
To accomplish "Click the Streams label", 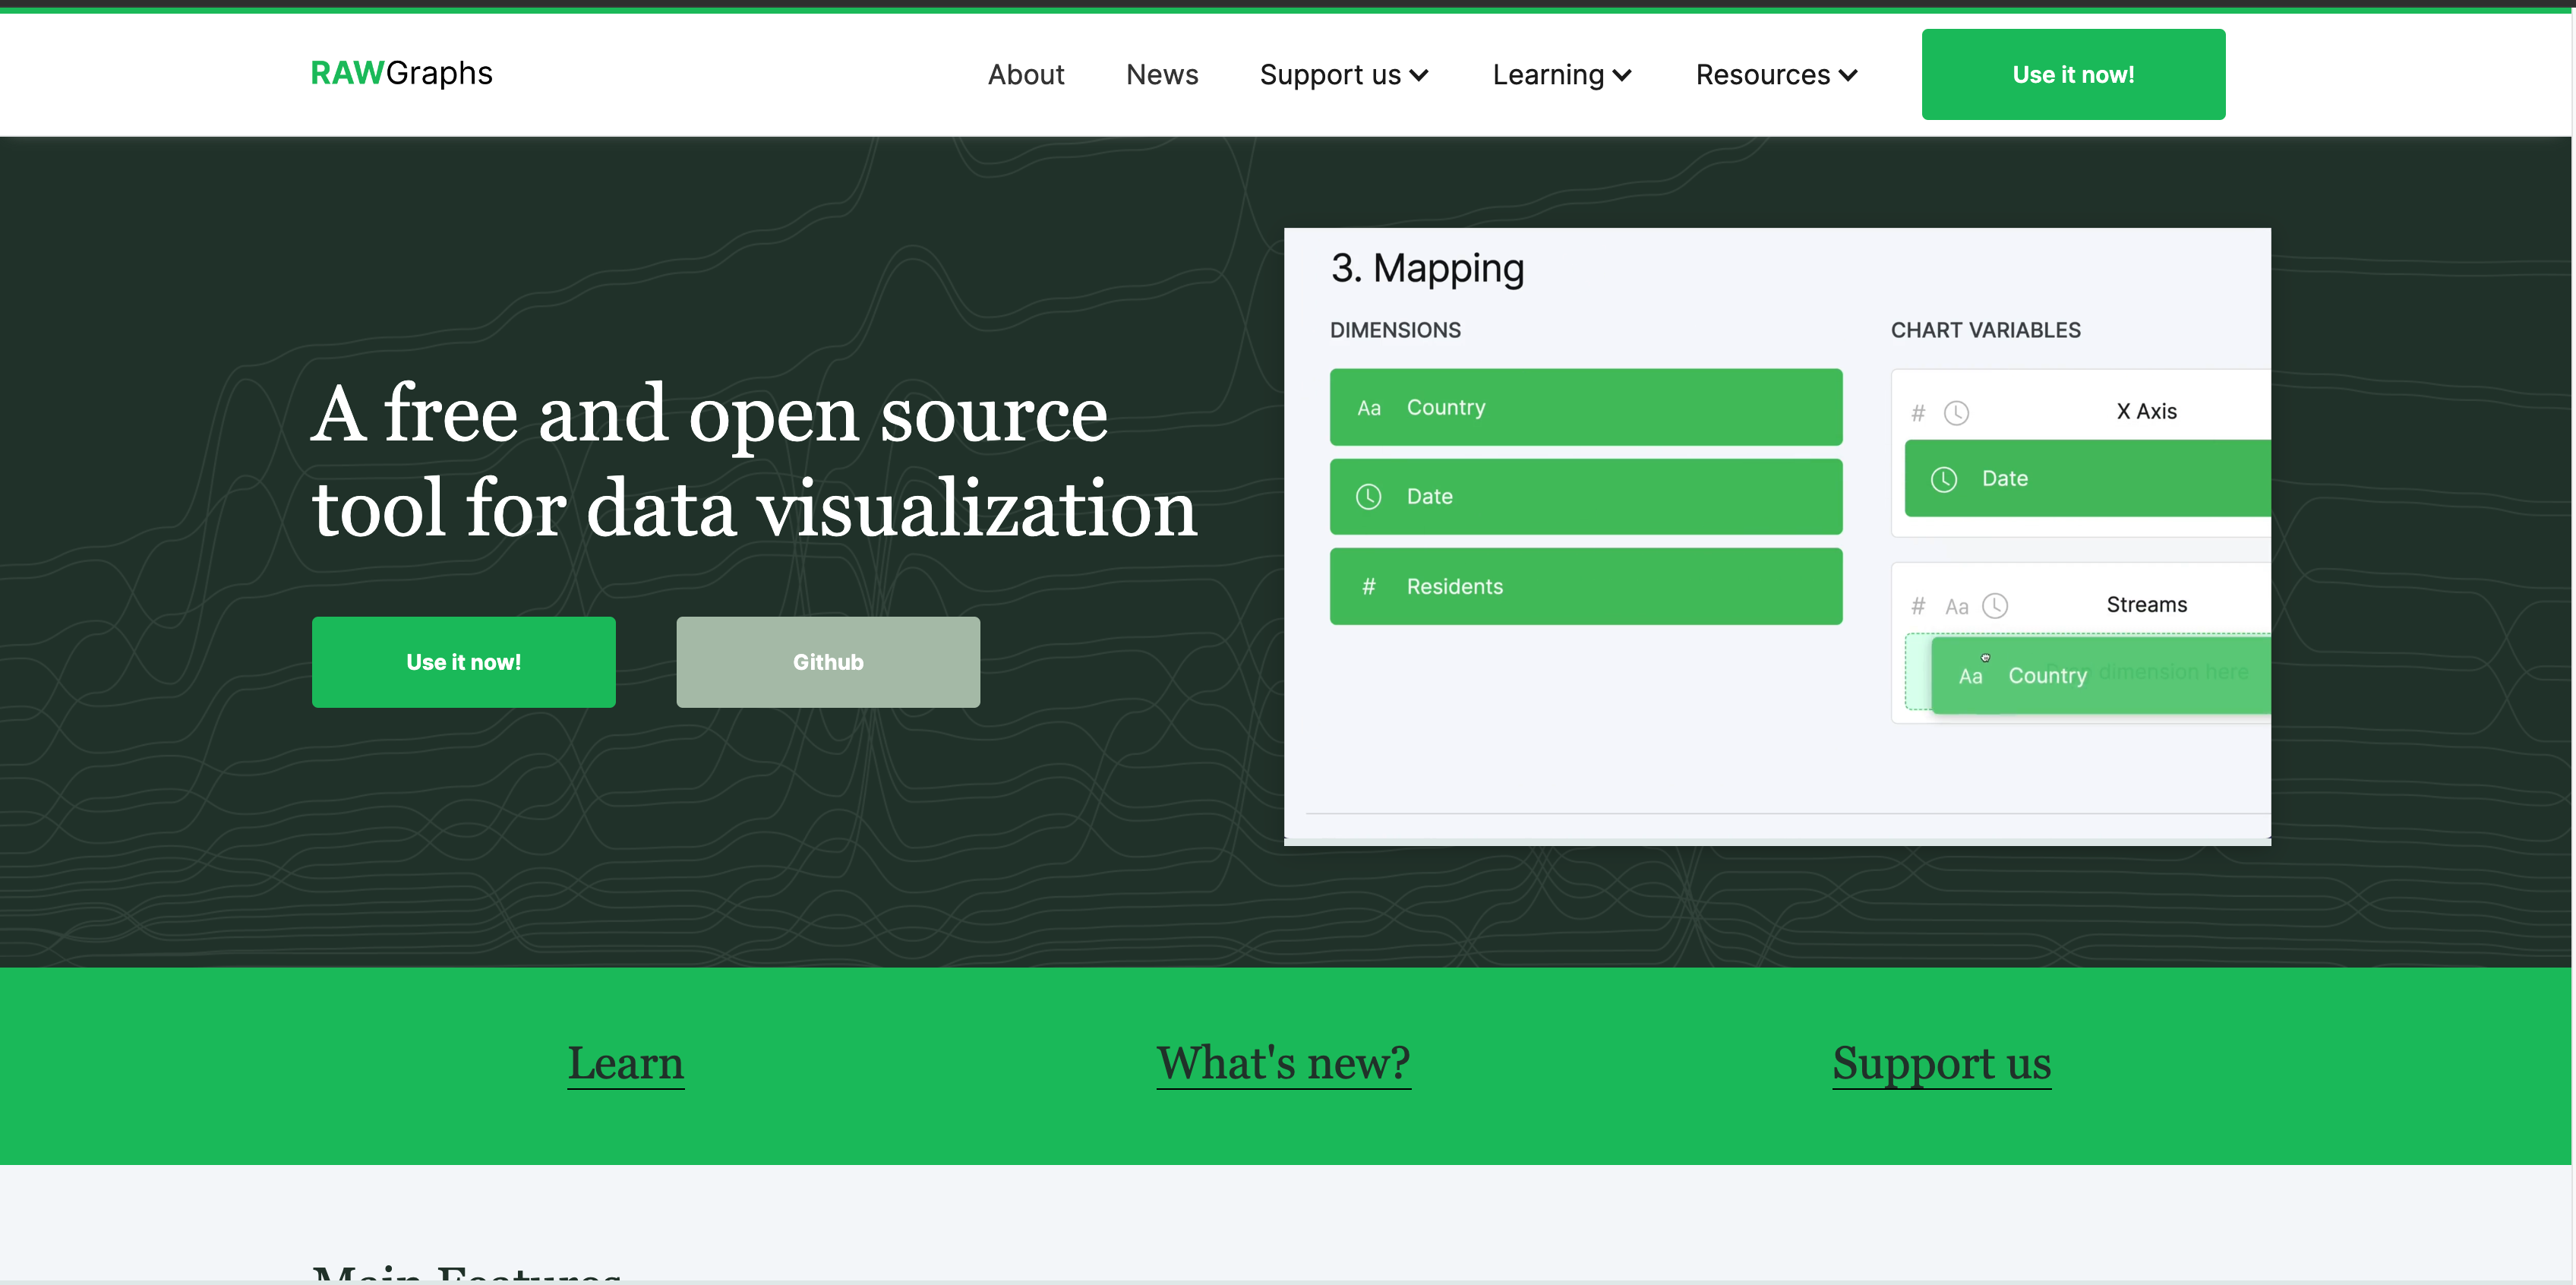I will click(2146, 604).
